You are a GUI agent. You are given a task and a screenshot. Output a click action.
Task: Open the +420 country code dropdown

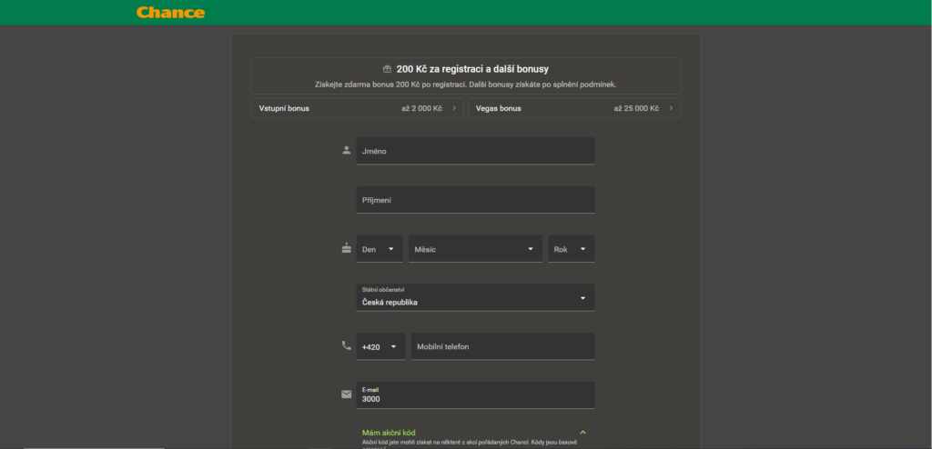point(380,346)
